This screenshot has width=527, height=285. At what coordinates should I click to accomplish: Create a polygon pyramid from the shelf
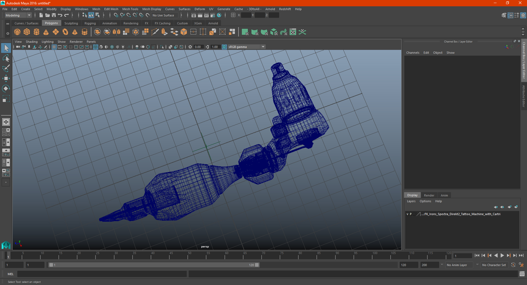(75, 32)
